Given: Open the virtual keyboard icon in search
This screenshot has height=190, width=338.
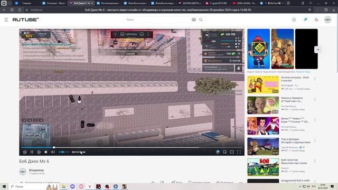Looking at the screenshot, I should click(x=194, y=20).
